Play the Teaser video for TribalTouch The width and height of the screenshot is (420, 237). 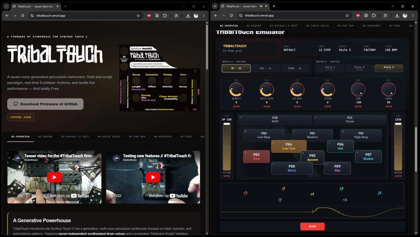point(54,177)
